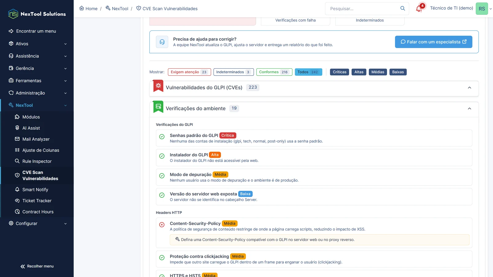This screenshot has width=493, height=277.
Task: Expand the Gerência menu
Action: click(x=37, y=68)
